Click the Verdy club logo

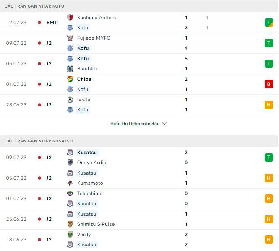70,235
